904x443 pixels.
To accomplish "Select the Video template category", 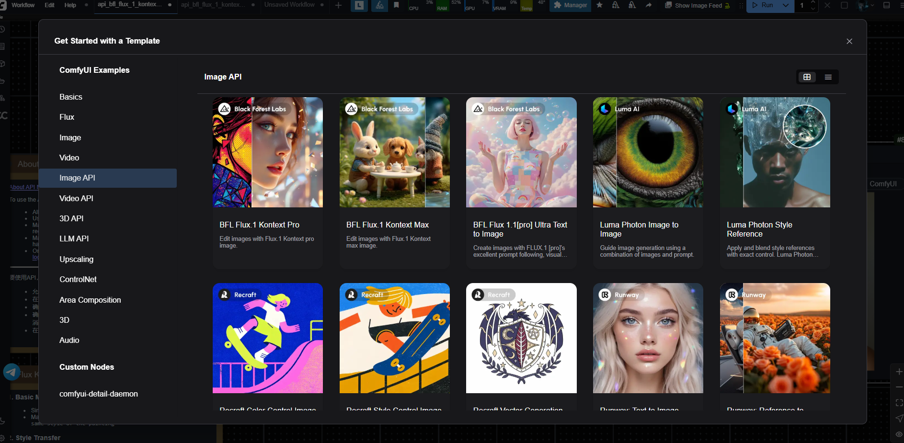I will pyautogui.click(x=107, y=158).
